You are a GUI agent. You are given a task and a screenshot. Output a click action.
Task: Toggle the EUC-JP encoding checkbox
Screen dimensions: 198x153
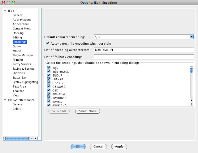(49, 75)
